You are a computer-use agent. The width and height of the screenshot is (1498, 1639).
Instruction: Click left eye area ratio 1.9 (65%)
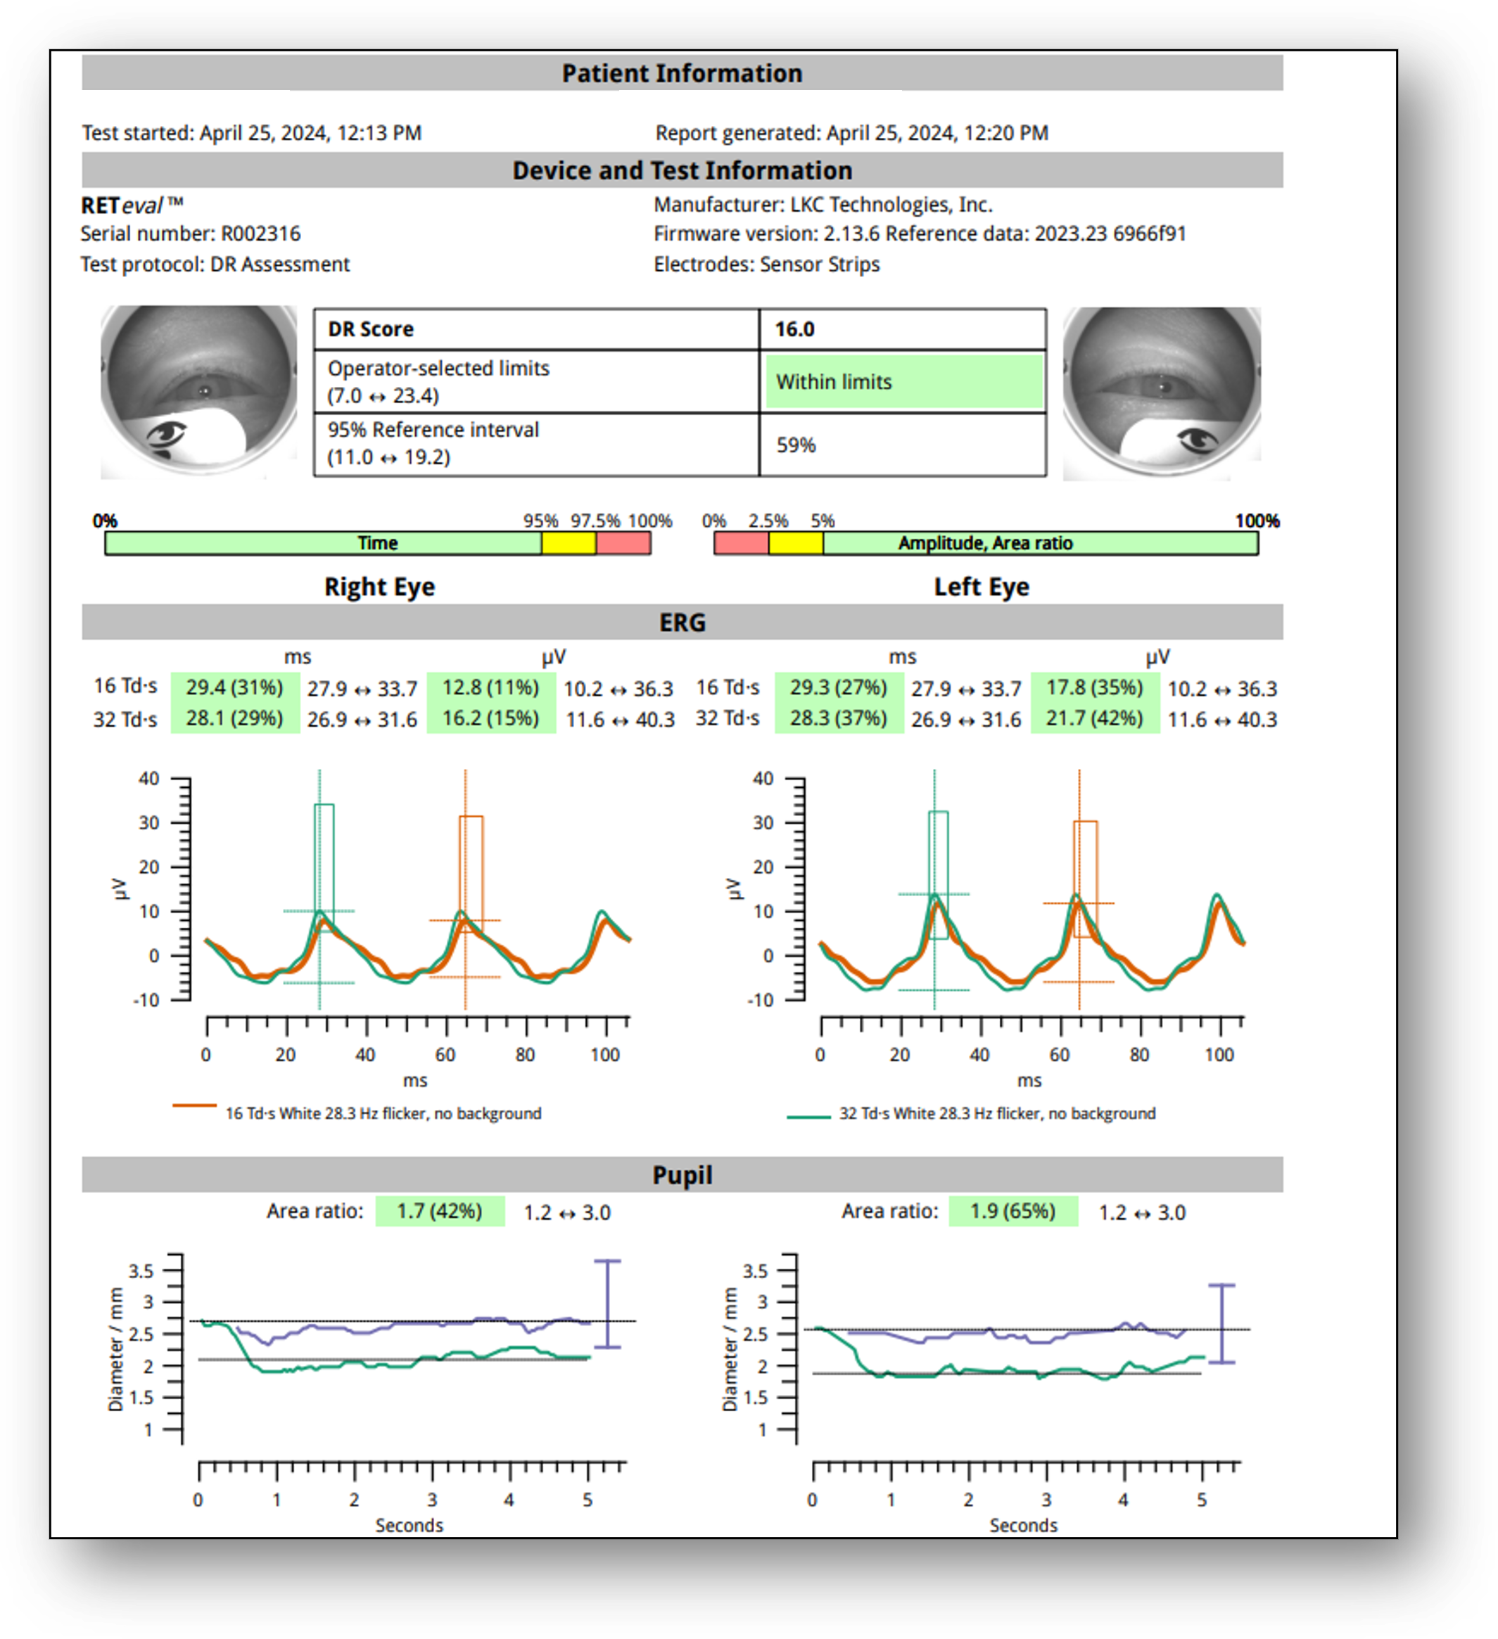[x=1013, y=1211]
